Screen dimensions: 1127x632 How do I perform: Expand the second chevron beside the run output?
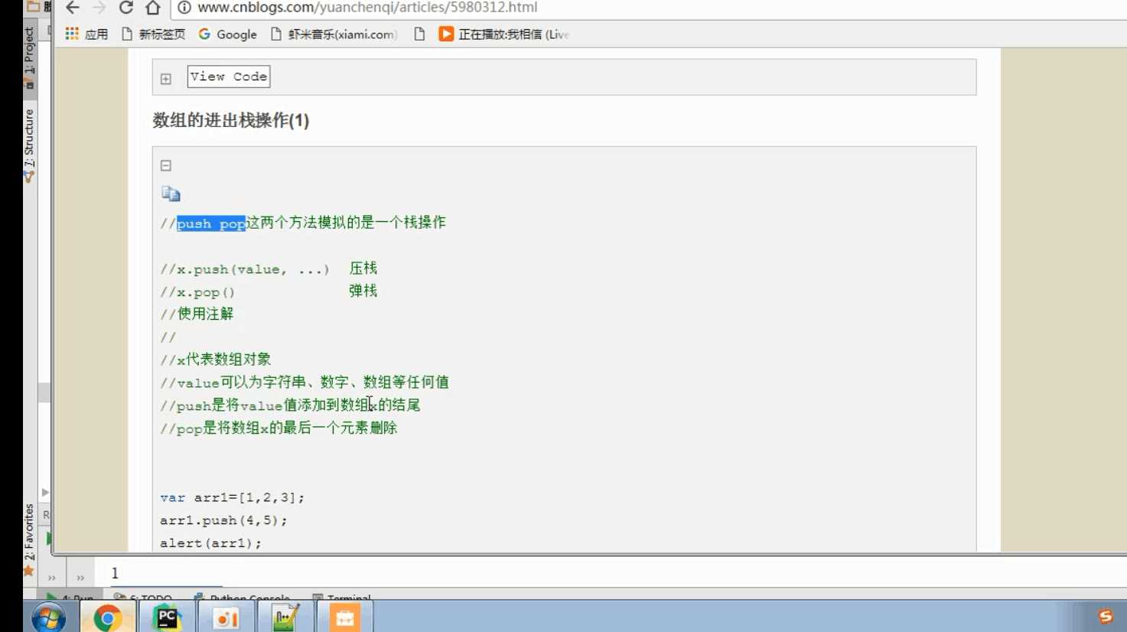click(x=80, y=578)
